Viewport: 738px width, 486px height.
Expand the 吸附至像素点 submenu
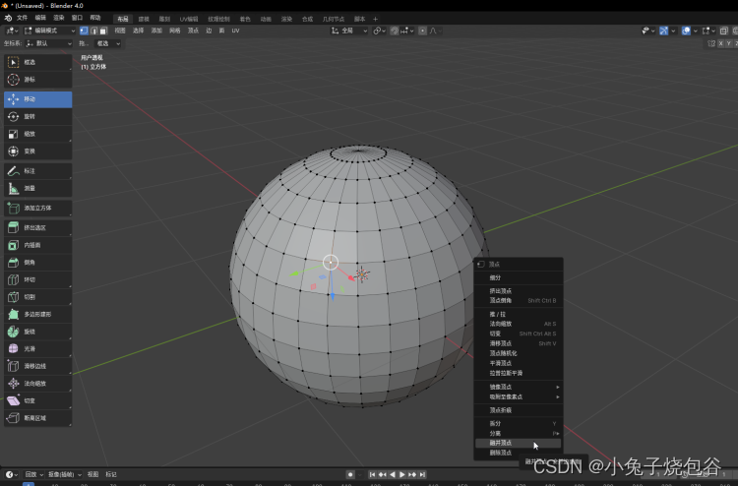519,396
